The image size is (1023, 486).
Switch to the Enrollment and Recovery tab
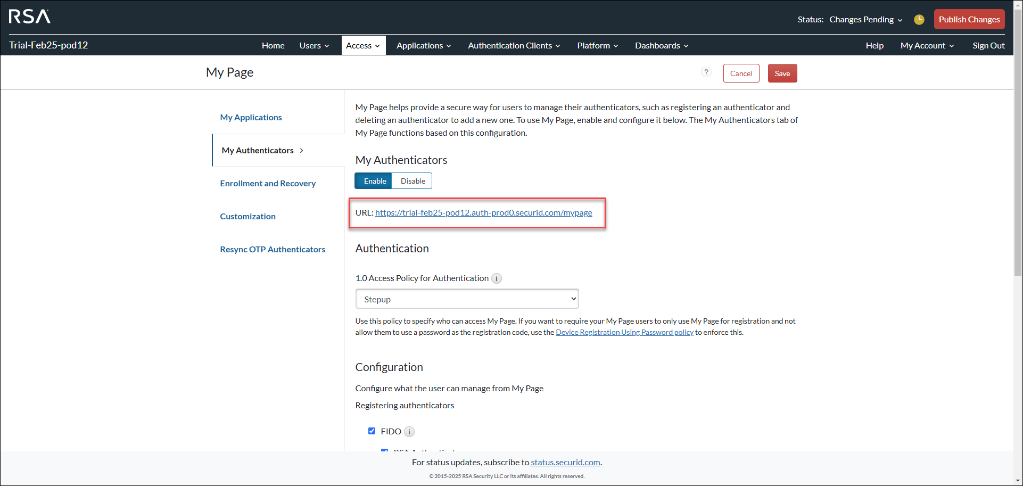tap(268, 184)
